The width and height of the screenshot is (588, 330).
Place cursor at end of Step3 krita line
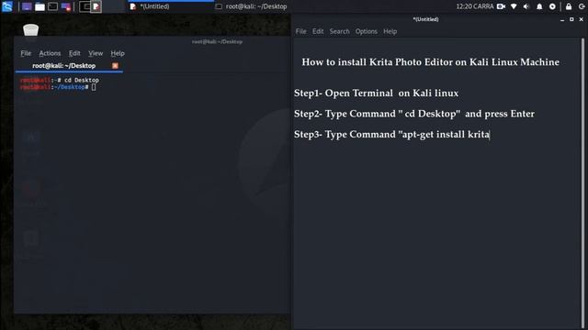(490, 135)
